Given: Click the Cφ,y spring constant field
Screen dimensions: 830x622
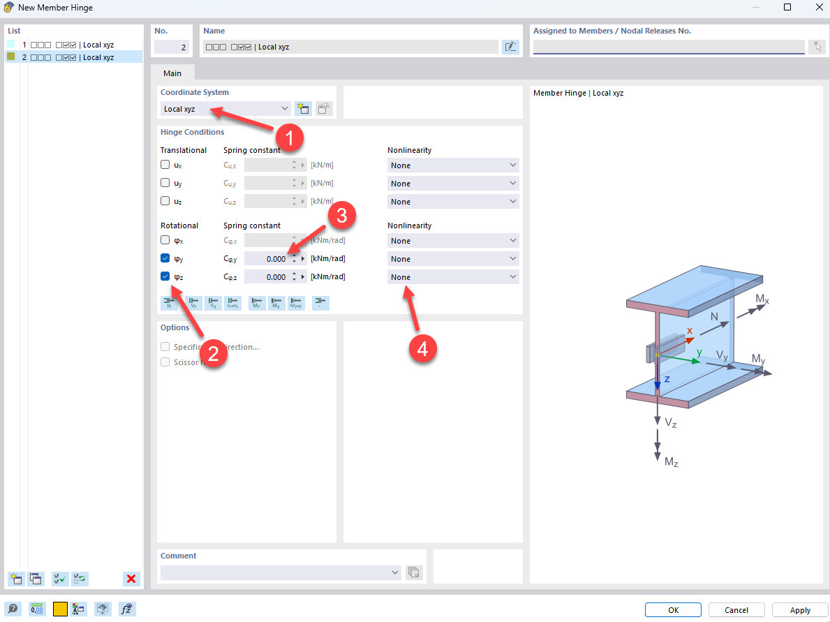Looking at the screenshot, I should 267,259.
